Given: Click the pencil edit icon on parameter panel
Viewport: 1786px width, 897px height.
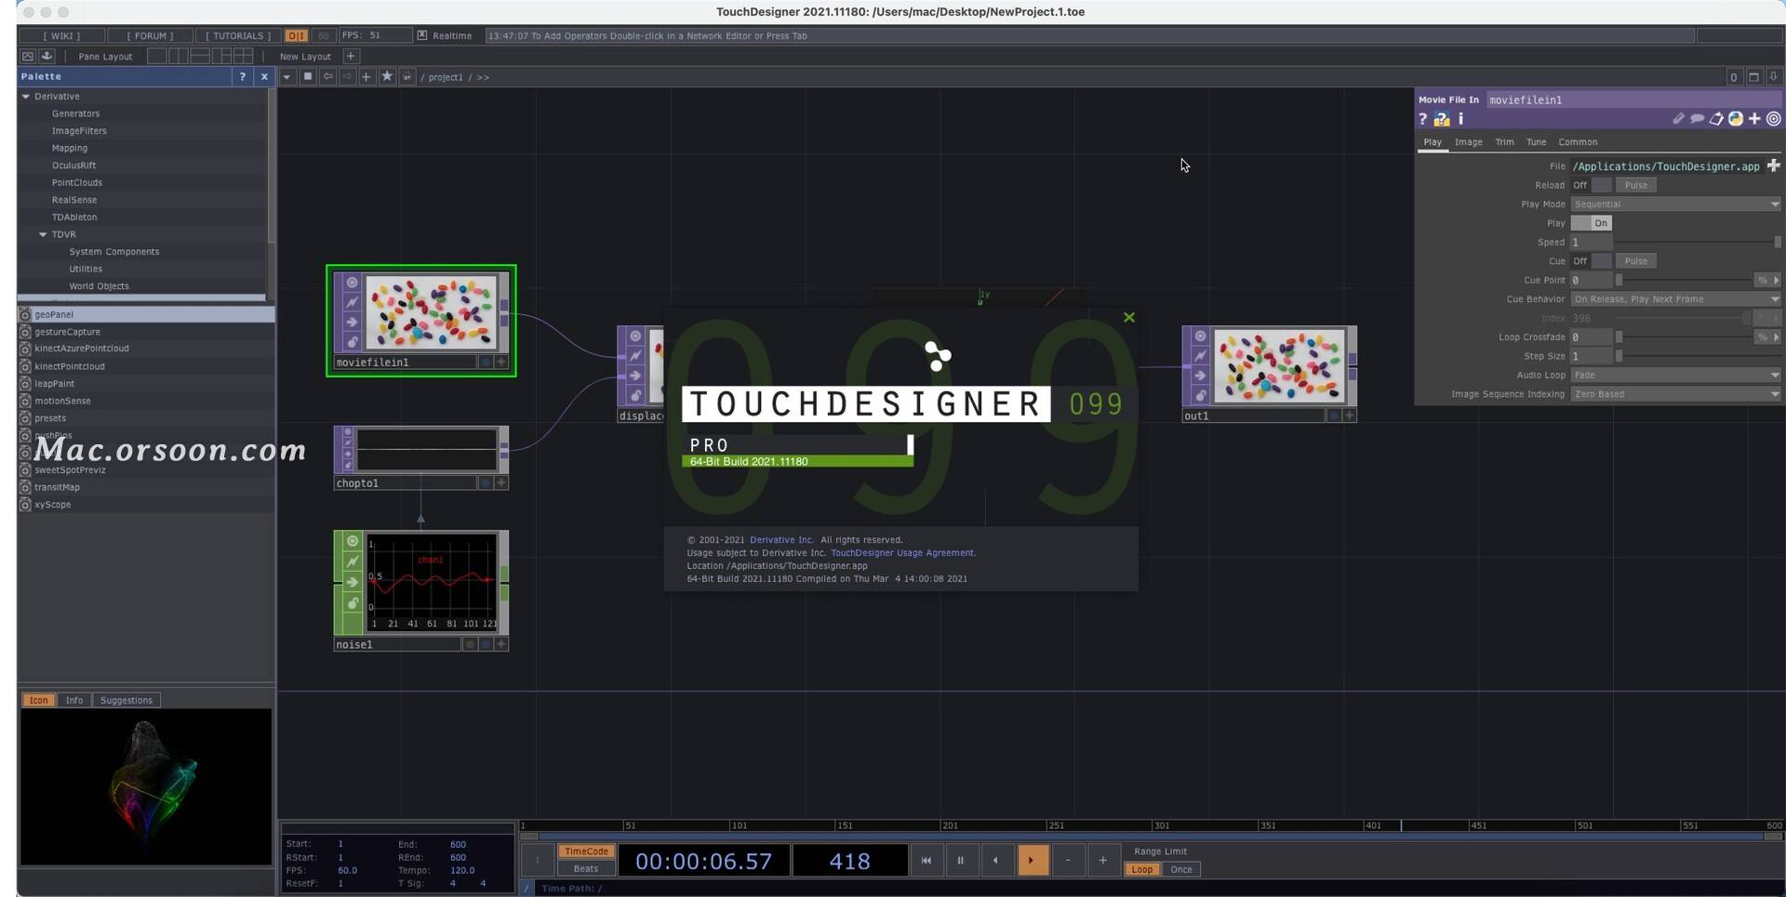Looking at the screenshot, I should click(1679, 119).
